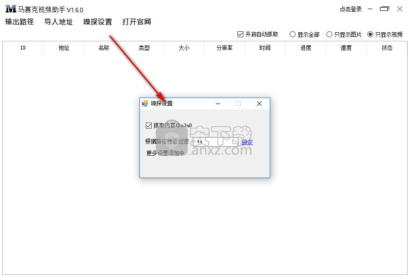410x277 pixels.
Task: Minimize the main 马赛克视频助手 window
Action: click(x=370, y=9)
